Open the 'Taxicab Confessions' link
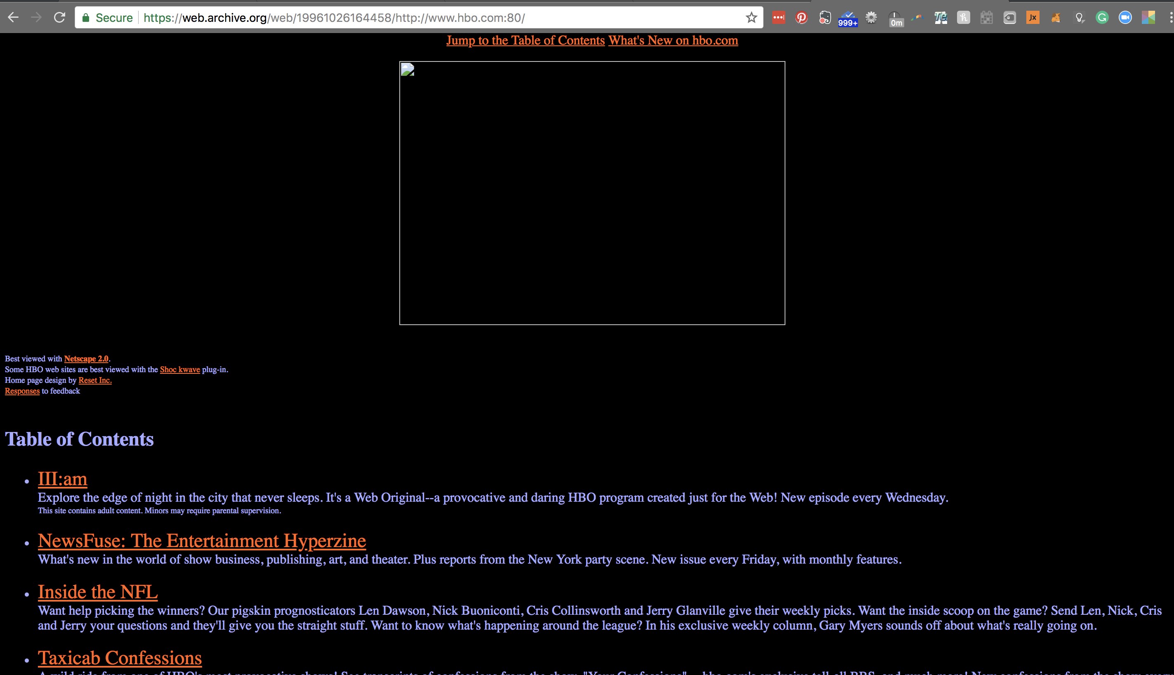Image resolution: width=1174 pixels, height=675 pixels. (x=120, y=657)
